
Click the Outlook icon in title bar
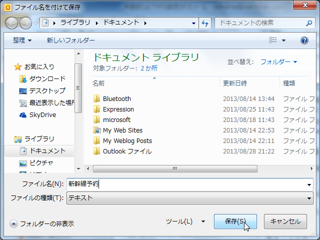pos(8,7)
